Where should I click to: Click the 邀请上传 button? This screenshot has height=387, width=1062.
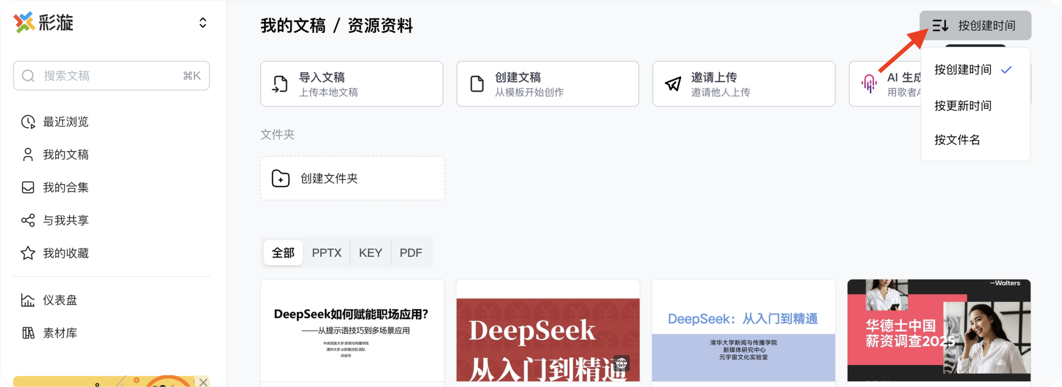point(743,84)
